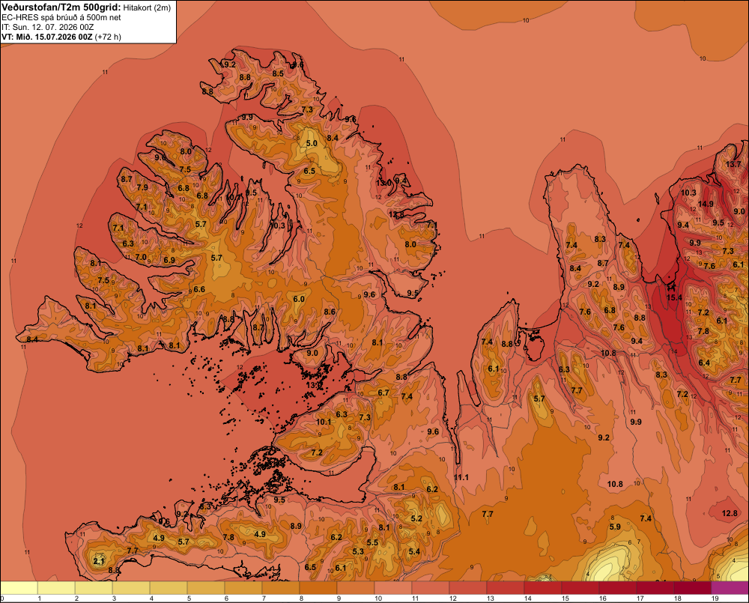Click the '(+72 h)' forecast offset text
The image size is (749, 603).
pyautogui.click(x=108, y=37)
